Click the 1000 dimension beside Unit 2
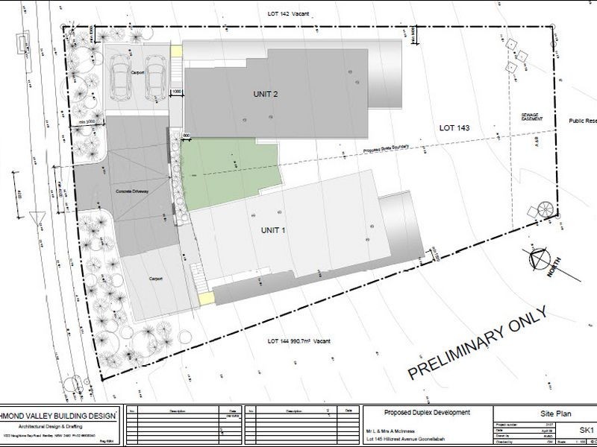The width and height of the screenshot is (597, 447). pos(177,92)
